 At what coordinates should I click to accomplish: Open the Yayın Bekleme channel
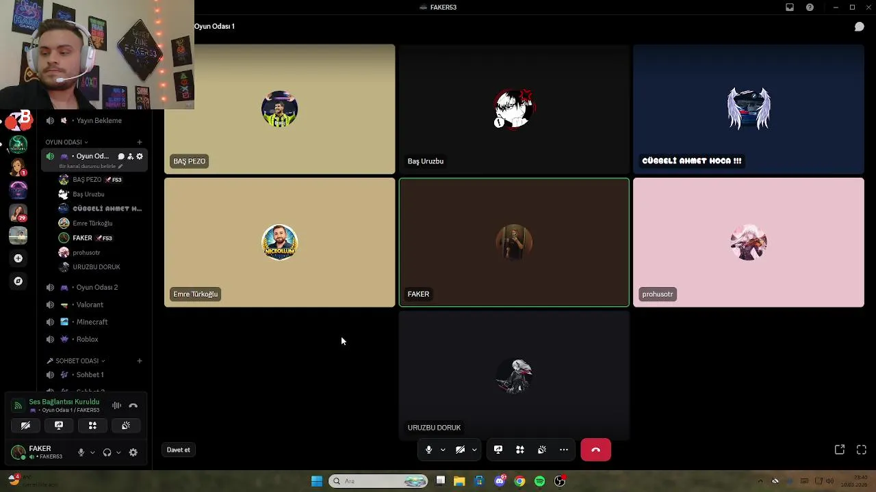click(x=94, y=121)
